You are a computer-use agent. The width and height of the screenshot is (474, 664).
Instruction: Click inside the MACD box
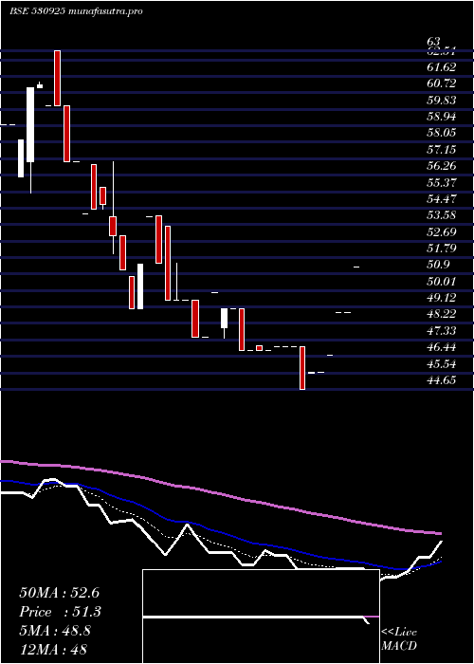[x=261, y=617]
